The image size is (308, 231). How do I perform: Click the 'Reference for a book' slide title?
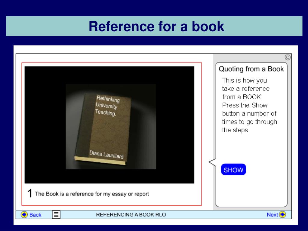pyautogui.click(x=156, y=26)
